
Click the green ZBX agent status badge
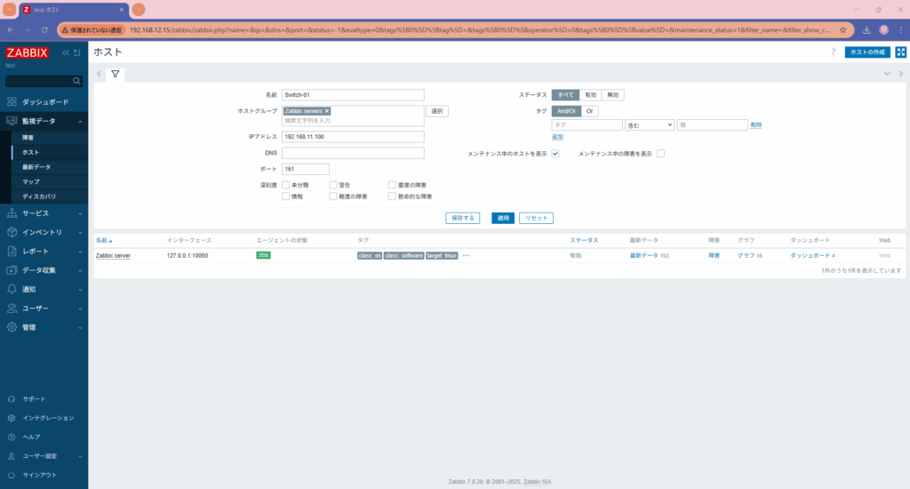point(263,255)
